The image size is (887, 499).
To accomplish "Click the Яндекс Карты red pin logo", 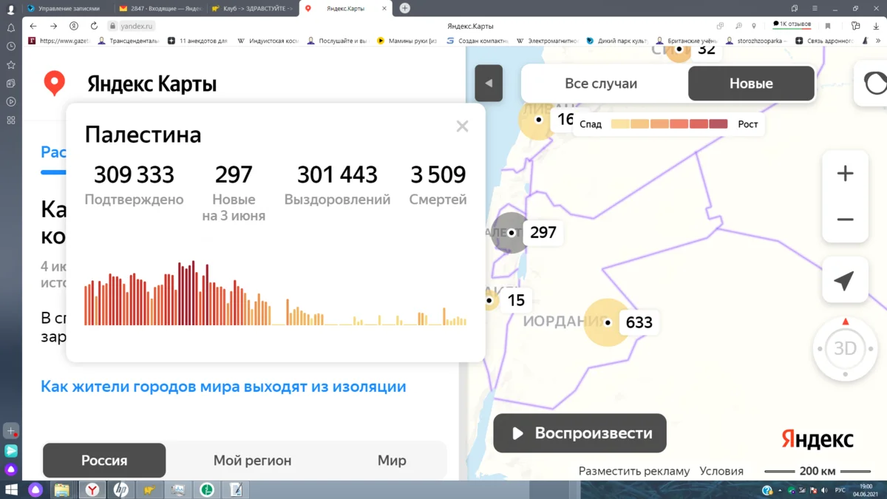I will tap(54, 84).
